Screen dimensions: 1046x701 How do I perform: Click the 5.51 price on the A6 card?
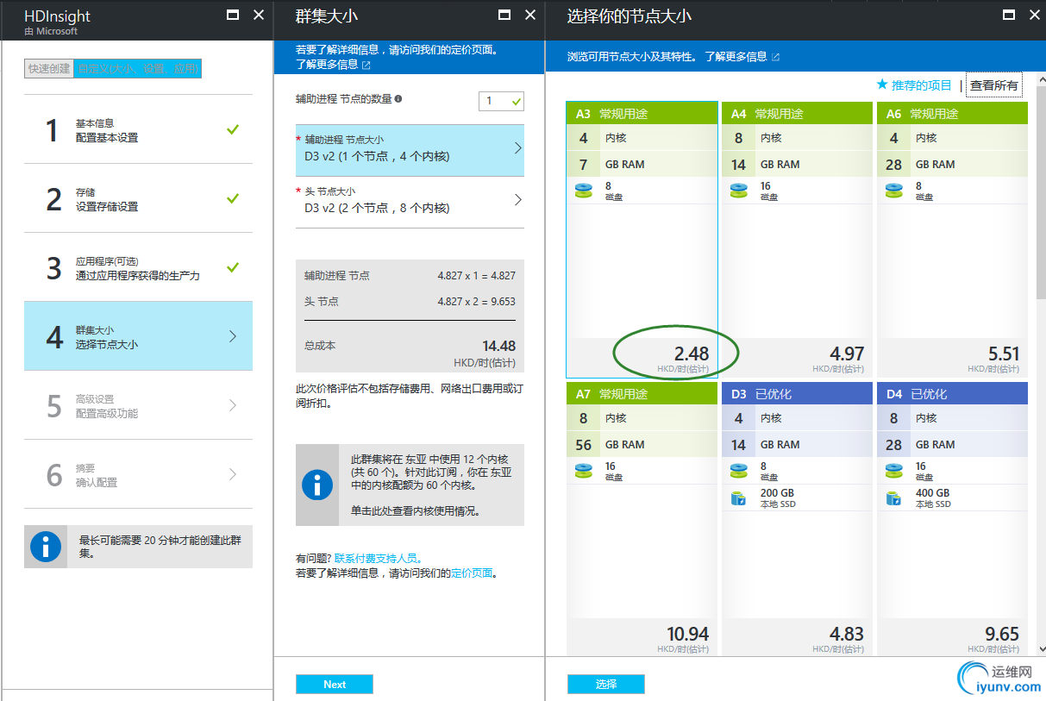coord(1003,354)
